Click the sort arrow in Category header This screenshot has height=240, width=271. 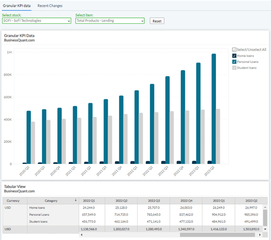click(76, 200)
